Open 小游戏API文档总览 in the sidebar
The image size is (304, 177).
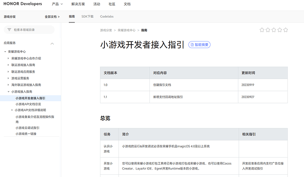(28, 104)
